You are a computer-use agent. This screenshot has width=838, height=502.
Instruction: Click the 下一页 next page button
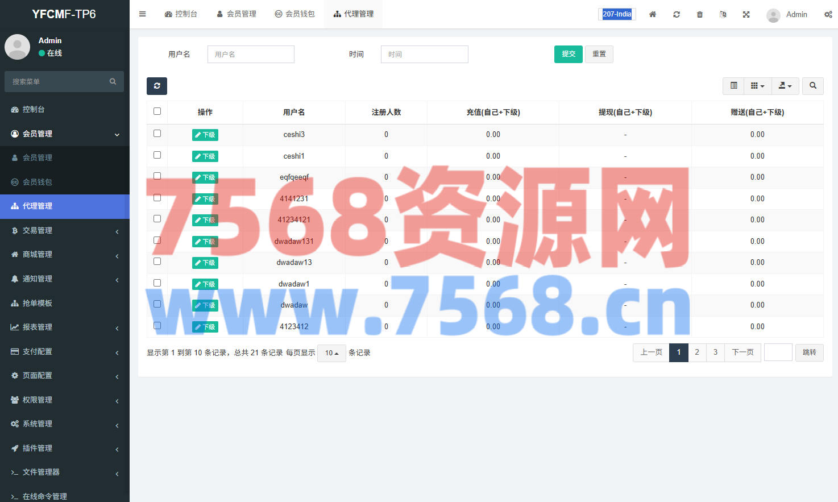(742, 352)
